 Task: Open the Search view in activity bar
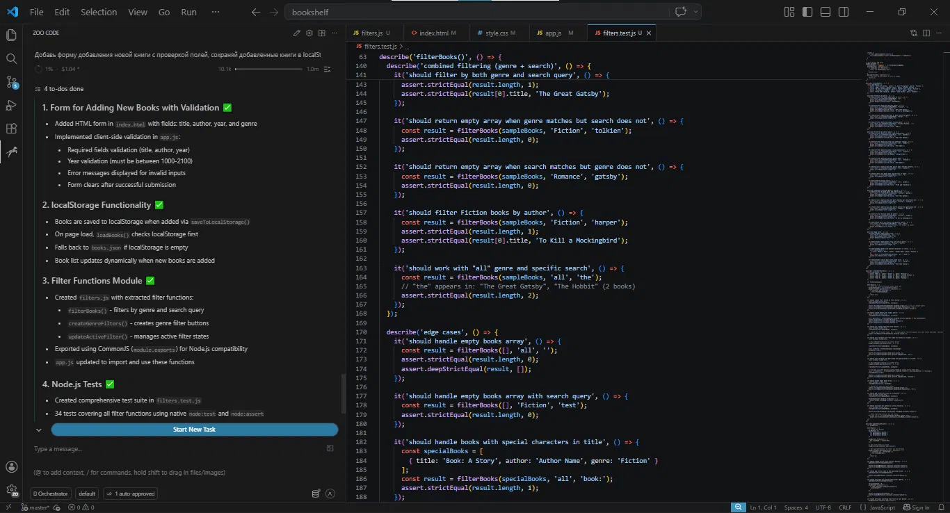[11, 58]
